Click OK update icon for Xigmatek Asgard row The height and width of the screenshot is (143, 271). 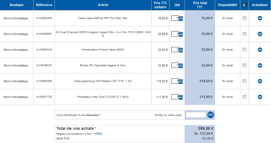[x=260, y=65]
